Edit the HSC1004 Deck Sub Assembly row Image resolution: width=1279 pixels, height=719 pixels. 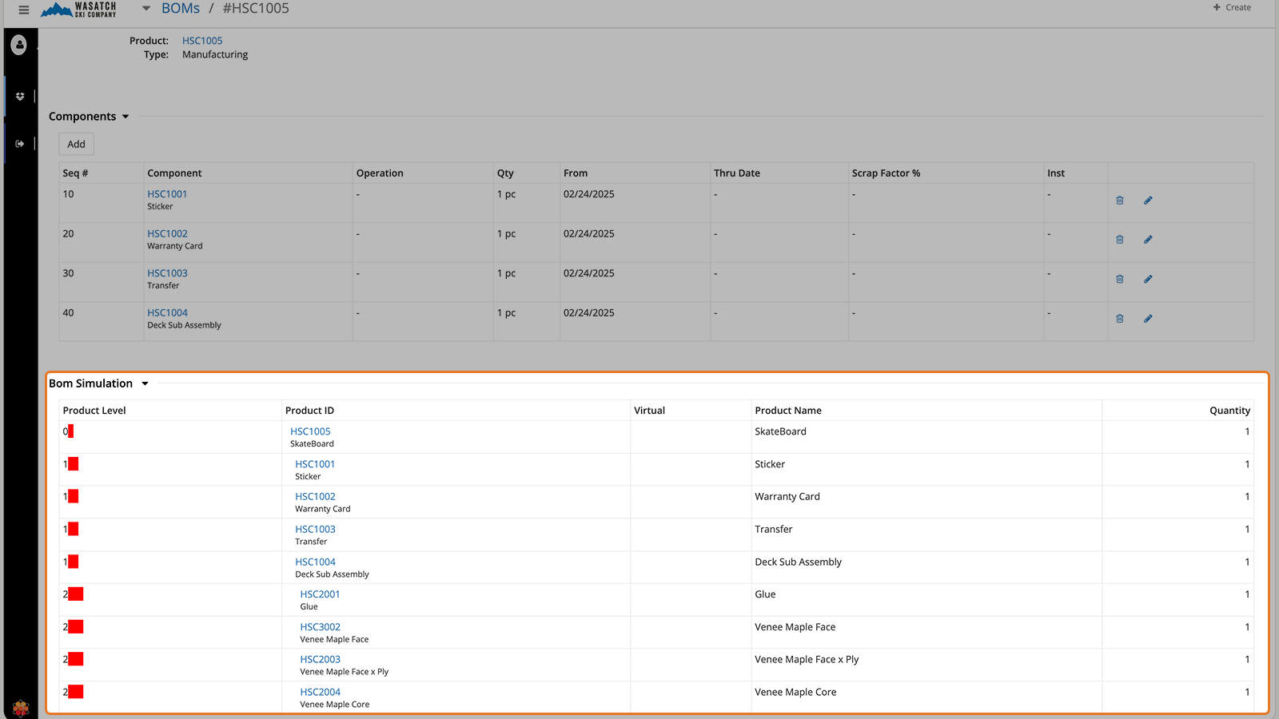click(1148, 319)
